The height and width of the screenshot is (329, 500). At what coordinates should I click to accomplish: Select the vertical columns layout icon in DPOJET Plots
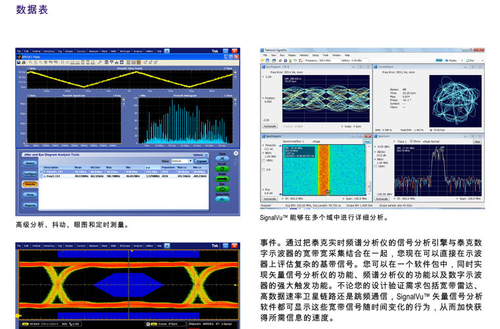pyautogui.click(x=128, y=63)
